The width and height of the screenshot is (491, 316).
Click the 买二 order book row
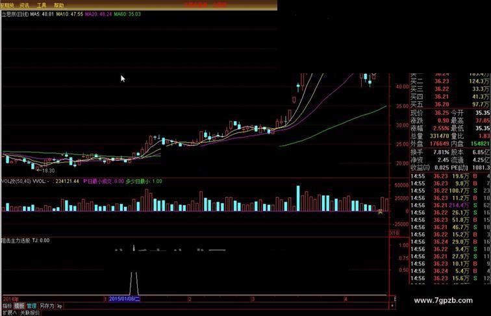(449, 81)
